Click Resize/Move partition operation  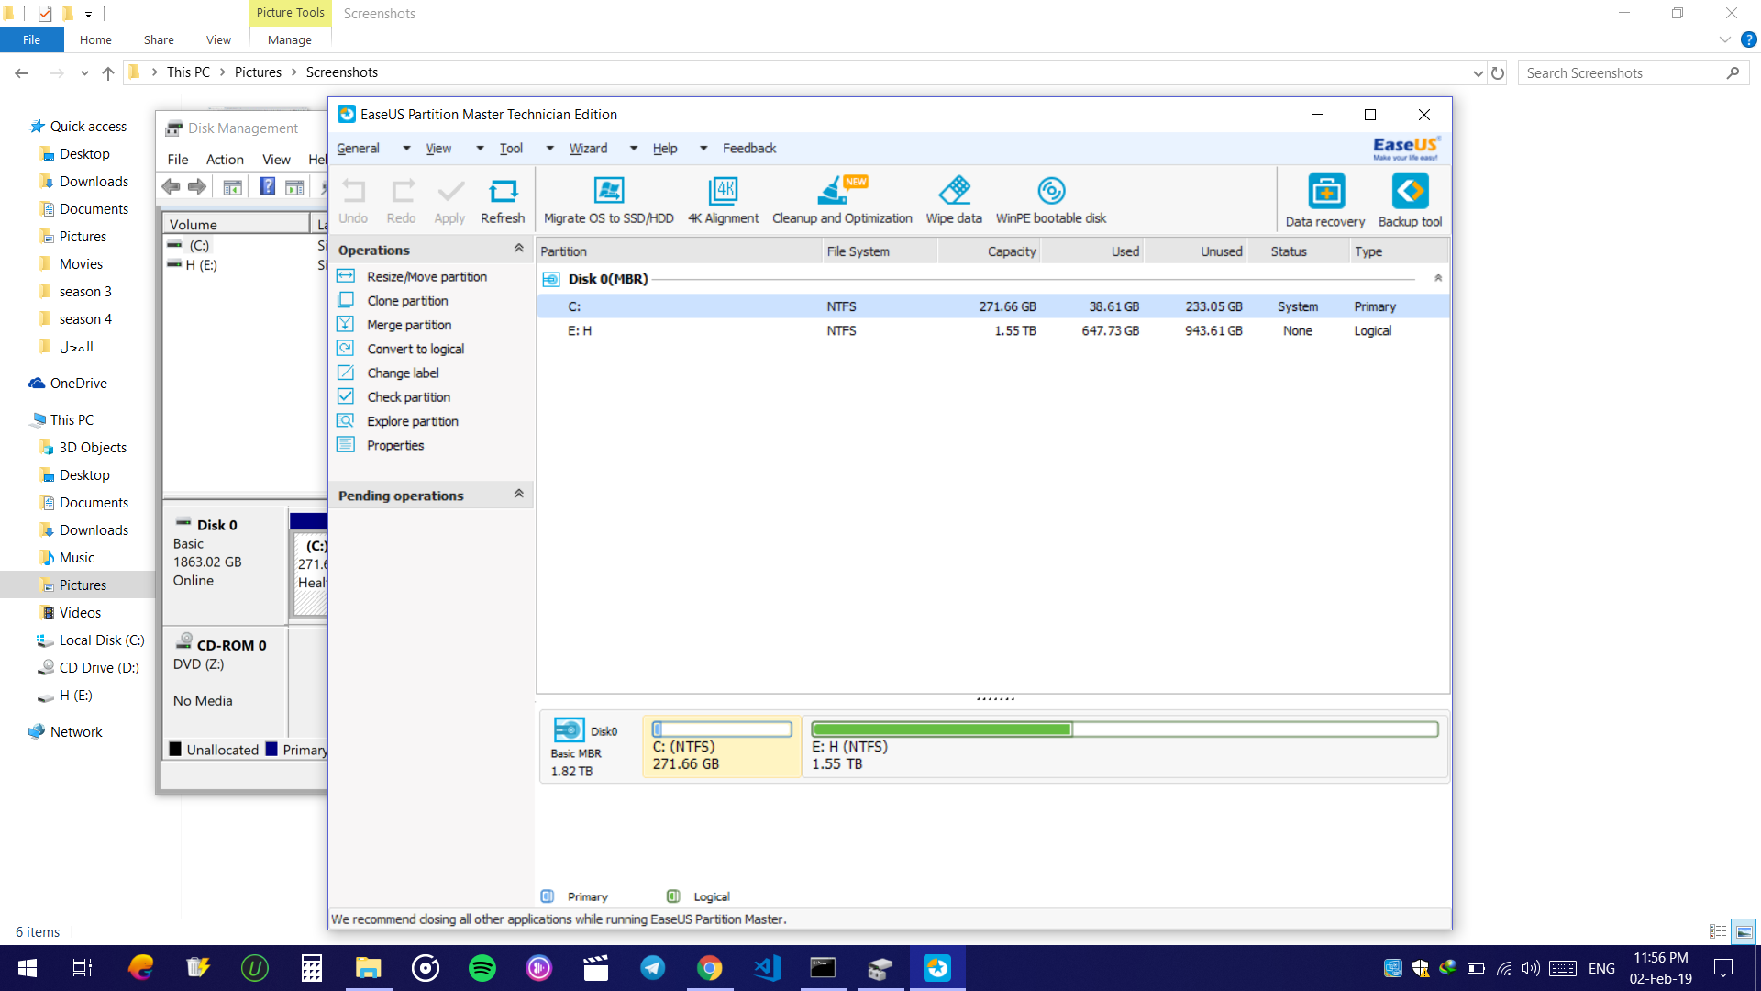point(426,276)
